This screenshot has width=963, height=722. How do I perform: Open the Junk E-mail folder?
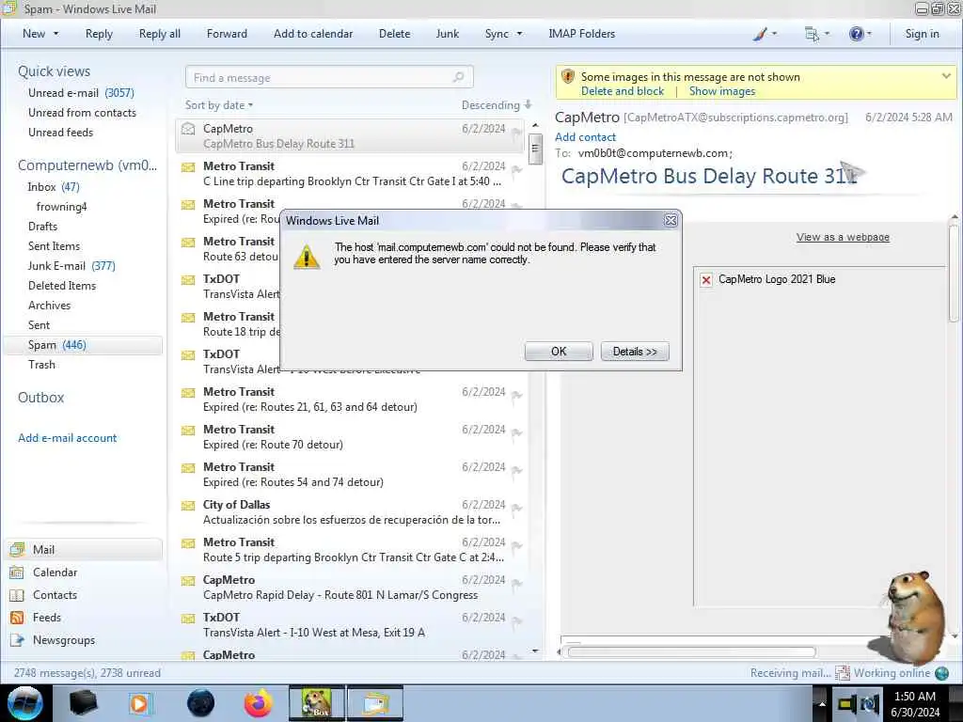[x=71, y=265]
